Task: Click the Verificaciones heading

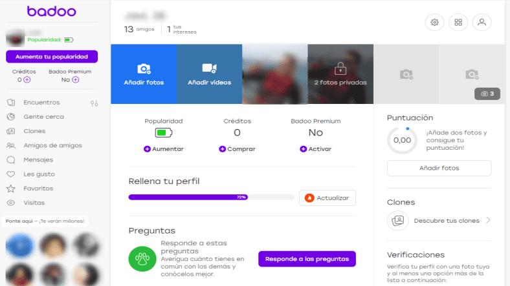Action: click(x=416, y=255)
